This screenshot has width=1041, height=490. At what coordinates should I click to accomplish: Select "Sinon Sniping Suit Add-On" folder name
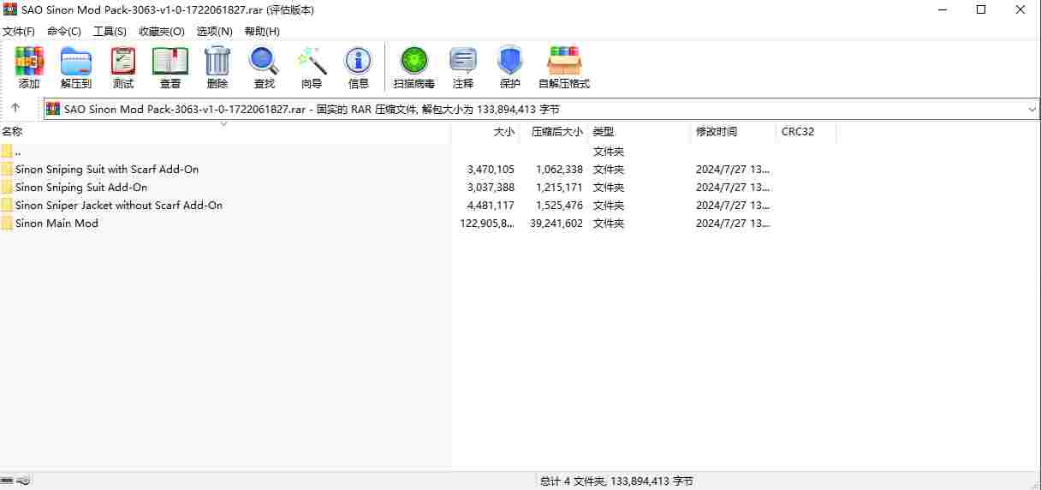(81, 188)
